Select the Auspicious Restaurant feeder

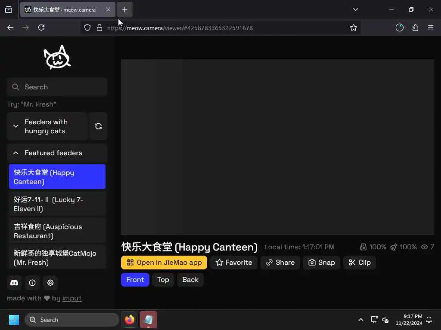point(57,231)
